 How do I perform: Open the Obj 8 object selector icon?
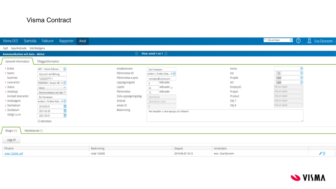tap(301, 105)
